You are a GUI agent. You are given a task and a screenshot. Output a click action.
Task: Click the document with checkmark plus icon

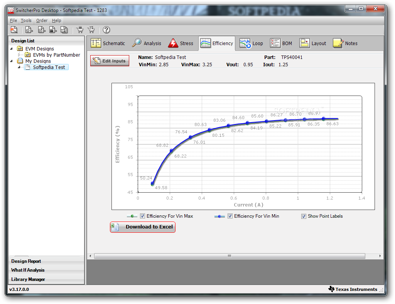[x=42, y=30]
